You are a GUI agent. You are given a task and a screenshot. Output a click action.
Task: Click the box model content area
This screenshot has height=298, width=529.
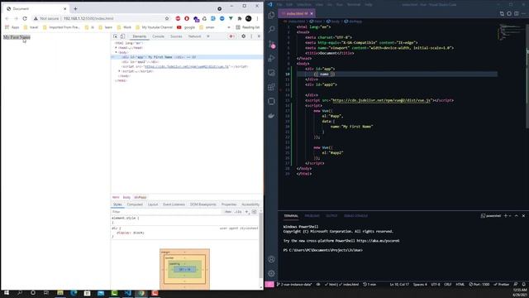pyautogui.click(x=185, y=270)
